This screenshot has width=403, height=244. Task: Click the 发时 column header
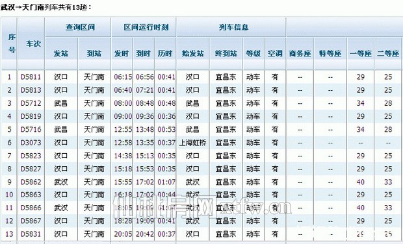pyautogui.click(x=122, y=53)
